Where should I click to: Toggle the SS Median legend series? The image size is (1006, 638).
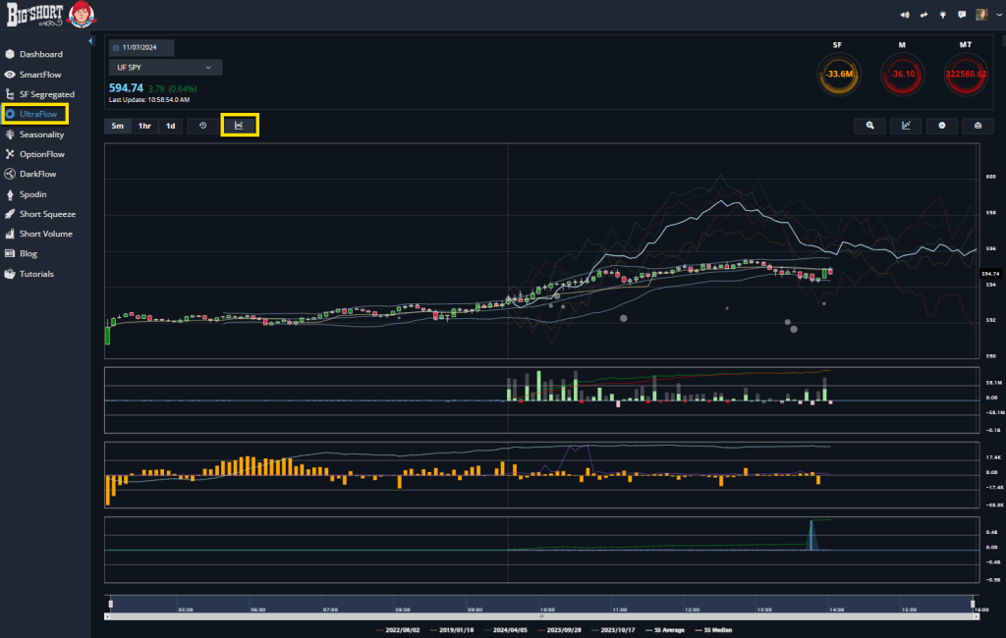click(x=716, y=629)
